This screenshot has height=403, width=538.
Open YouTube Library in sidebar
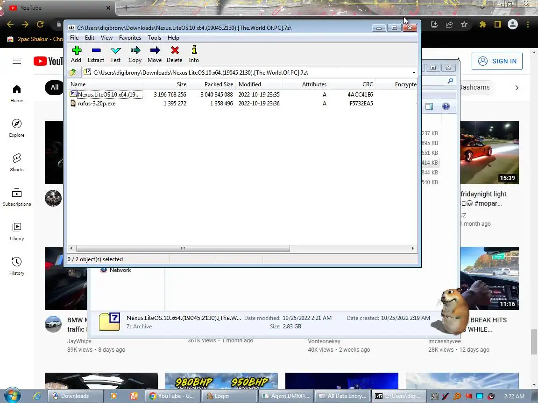[17, 232]
